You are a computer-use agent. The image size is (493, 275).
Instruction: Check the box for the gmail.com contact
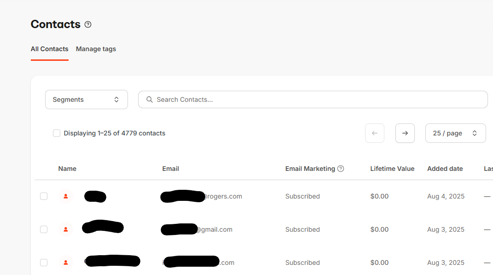click(44, 229)
